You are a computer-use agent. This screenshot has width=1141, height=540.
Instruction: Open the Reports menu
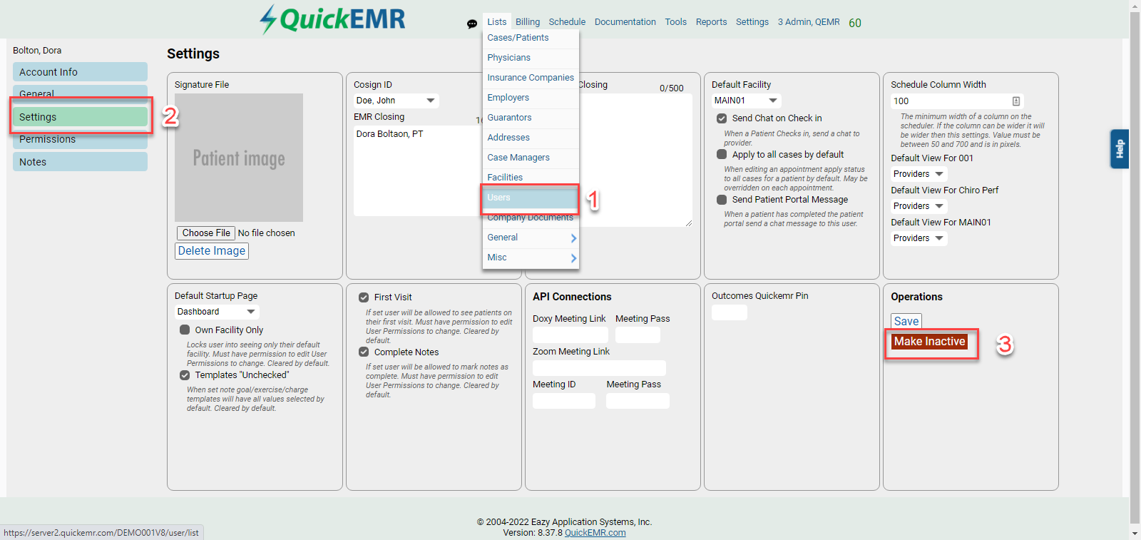tap(712, 22)
